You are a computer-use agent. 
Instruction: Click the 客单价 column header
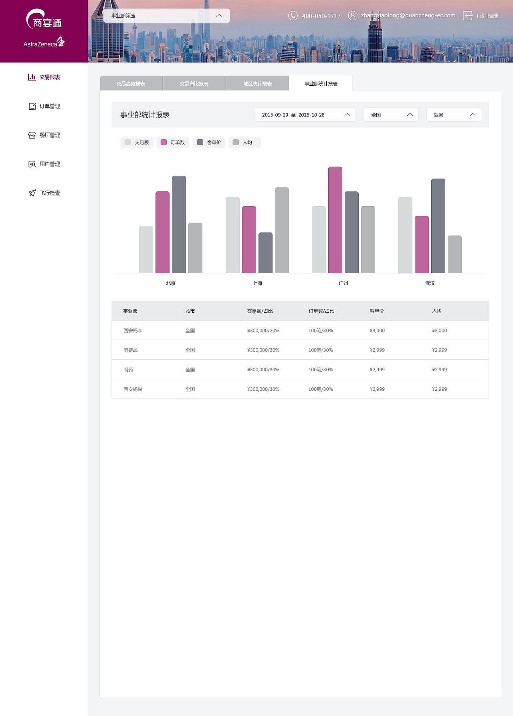pos(377,311)
